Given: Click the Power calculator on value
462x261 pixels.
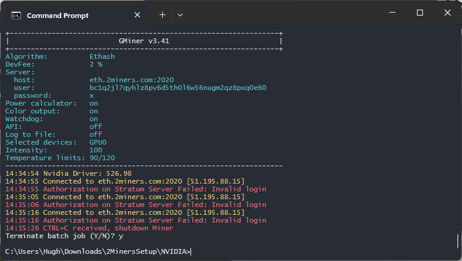Looking at the screenshot, I should (x=94, y=103).
